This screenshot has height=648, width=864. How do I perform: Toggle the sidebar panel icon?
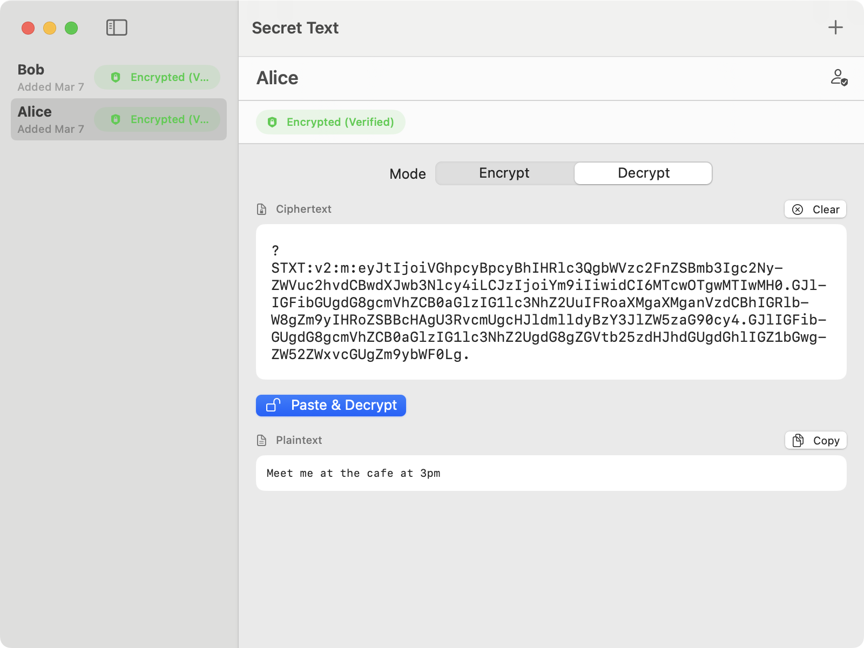(117, 28)
